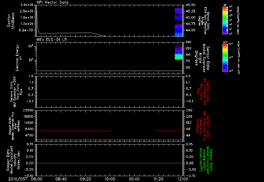Click the '190' Scanner Angle tick label
This screenshot has width=264, height=182.
click(188, 42)
